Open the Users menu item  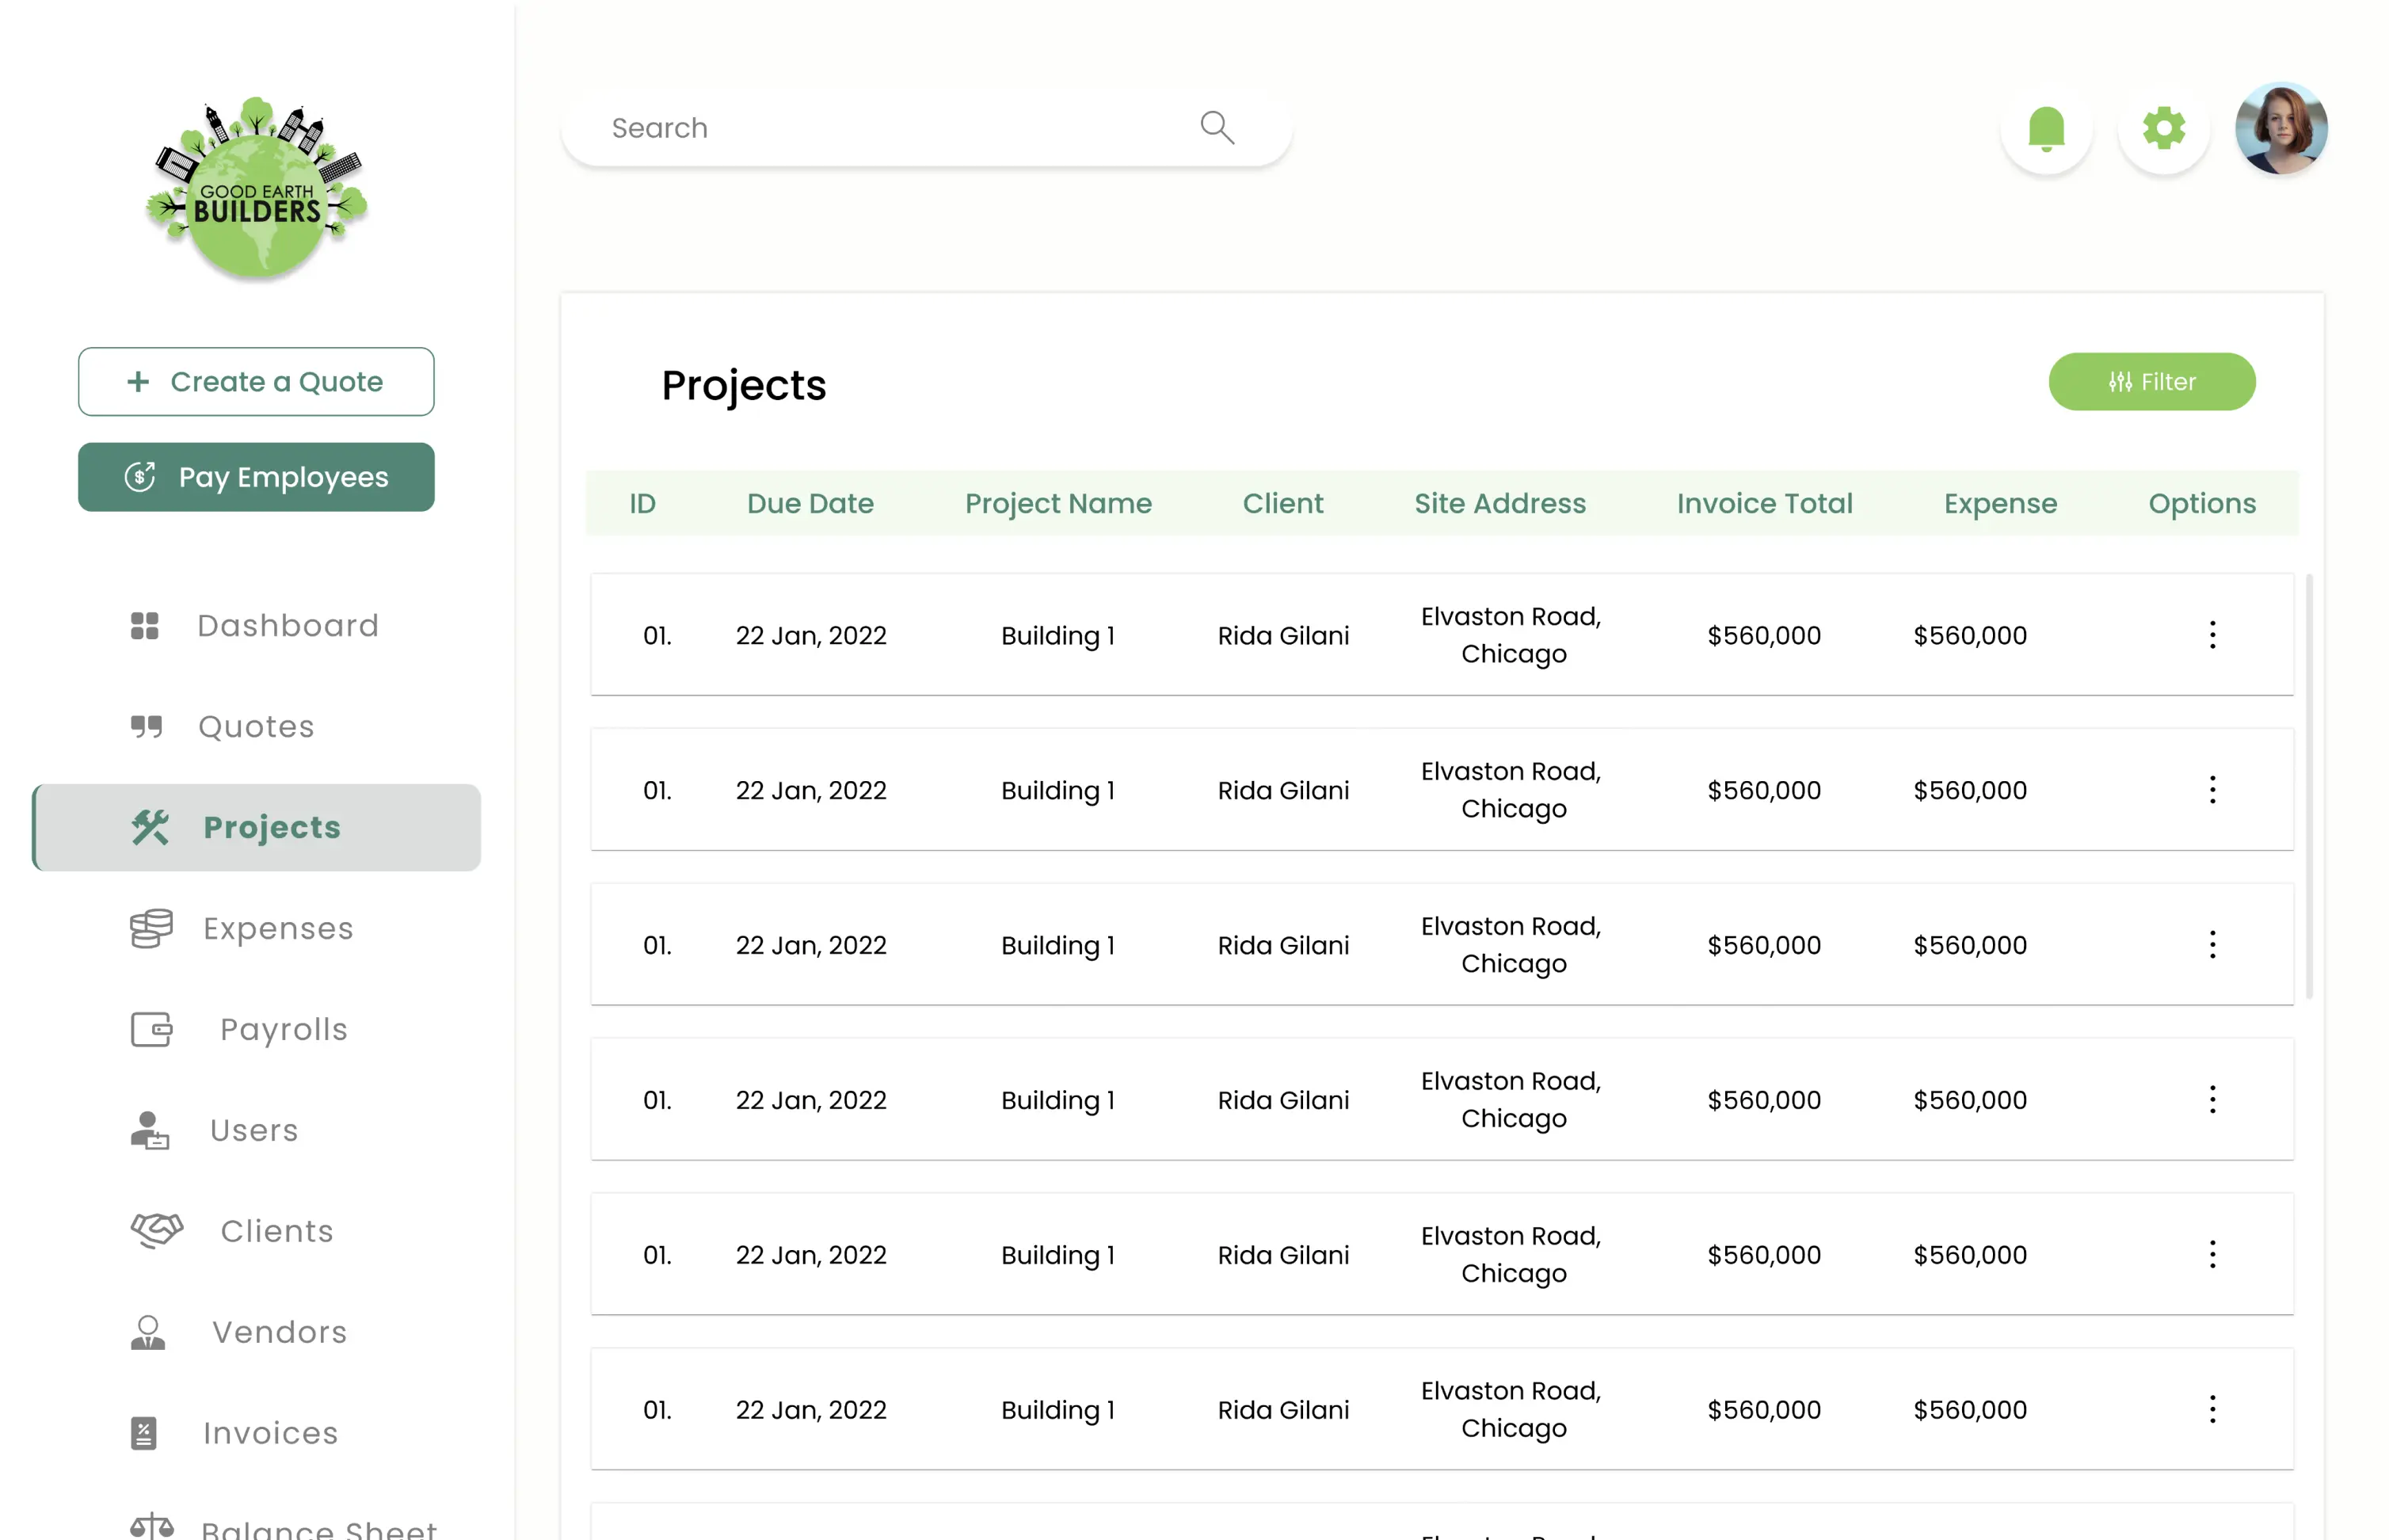point(254,1130)
